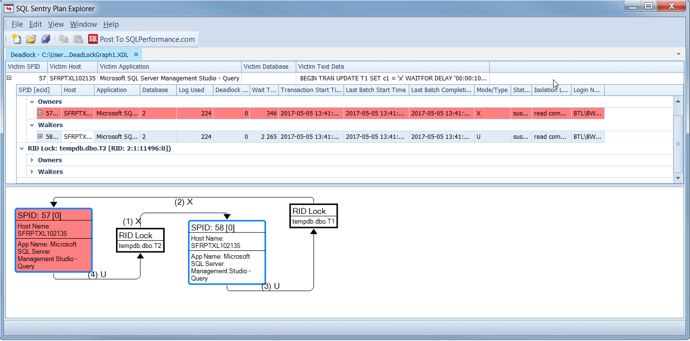Click the mode cell 'U' in waiter row
This screenshot has width=690, height=341.
[x=493, y=137]
